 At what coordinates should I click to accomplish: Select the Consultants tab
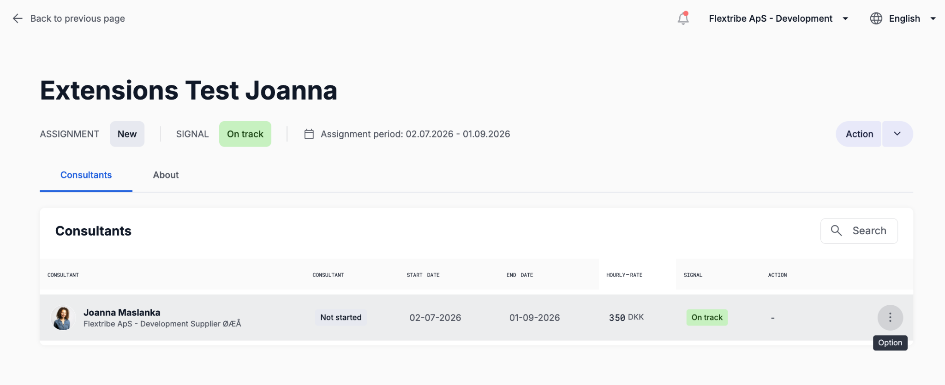click(x=86, y=175)
